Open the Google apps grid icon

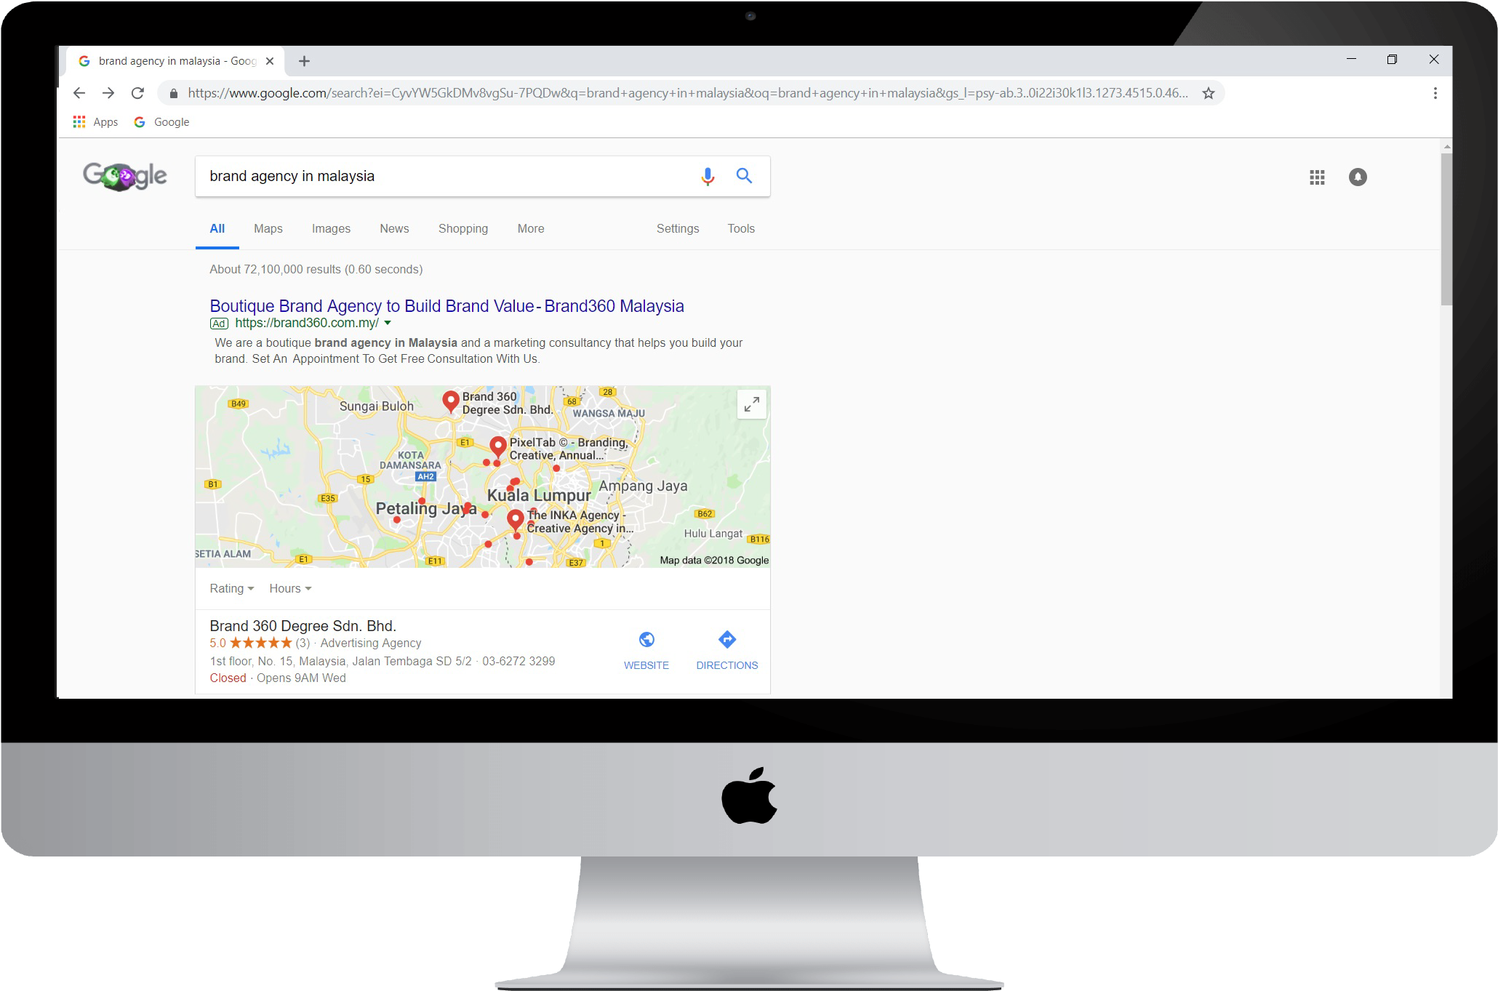(x=1317, y=177)
